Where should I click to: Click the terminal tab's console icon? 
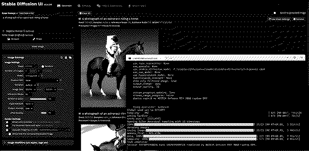pos(130,58)
